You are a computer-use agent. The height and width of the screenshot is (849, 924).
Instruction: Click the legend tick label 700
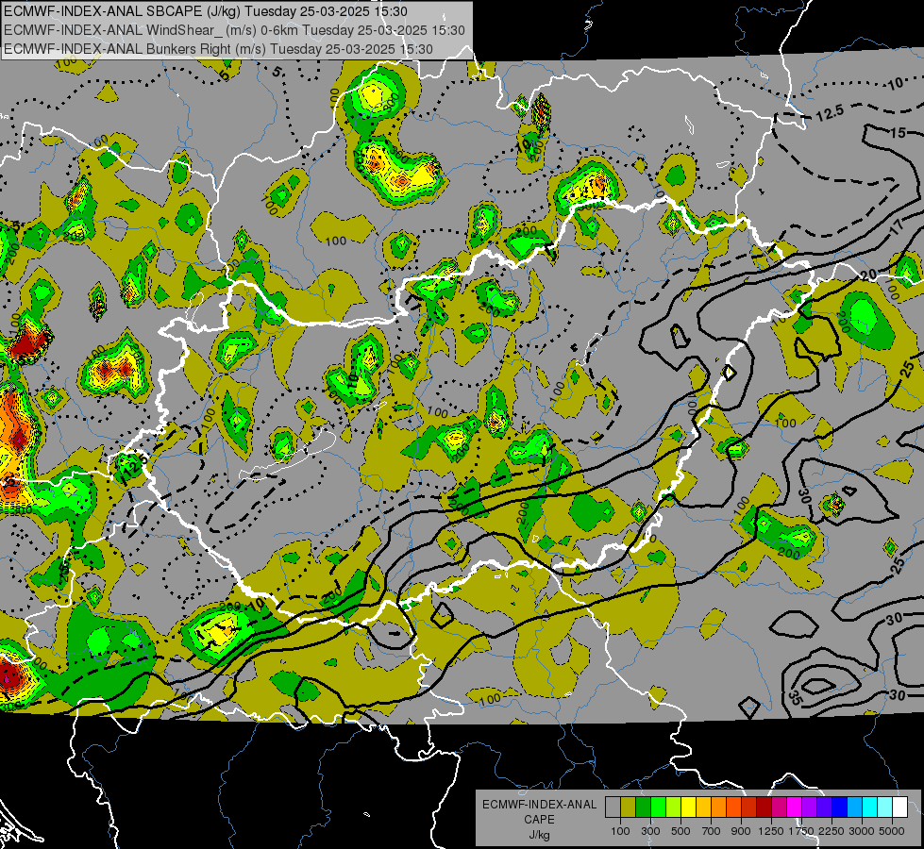tap(712, 831)
